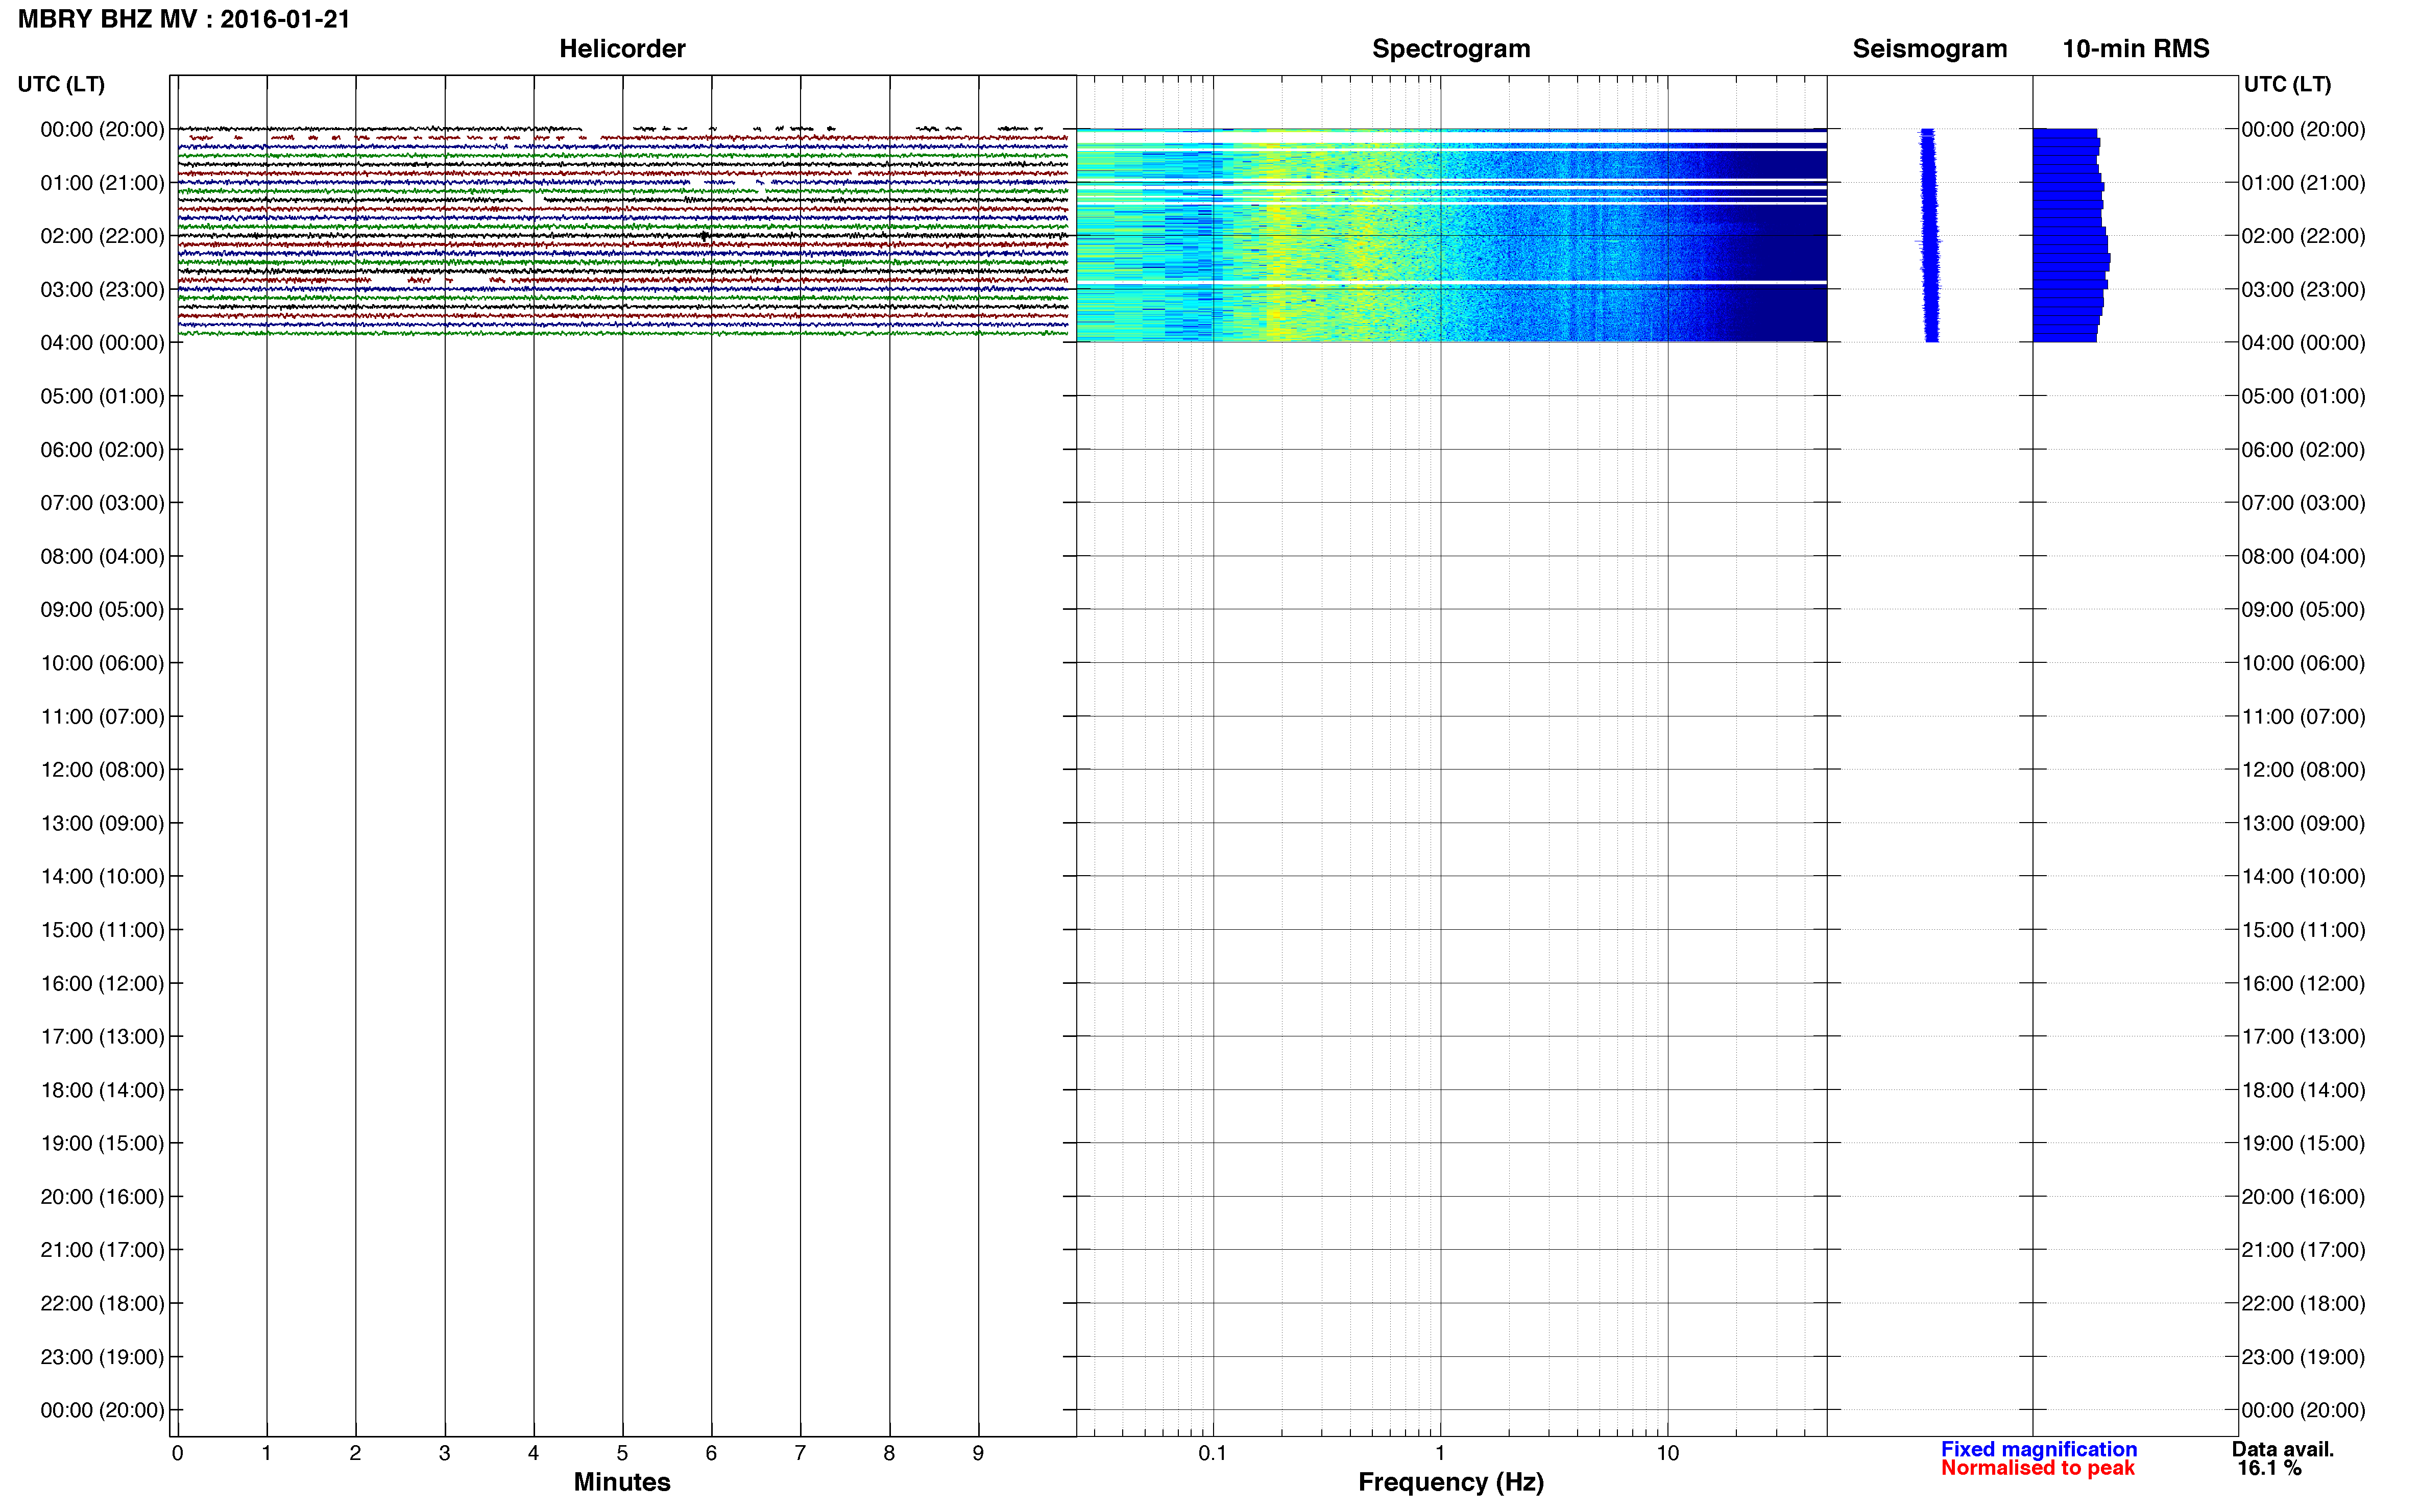Click the 'Minutes' x-axis label
This screenshot has width=2420, height=1512.
click(x=621, y=1482)
